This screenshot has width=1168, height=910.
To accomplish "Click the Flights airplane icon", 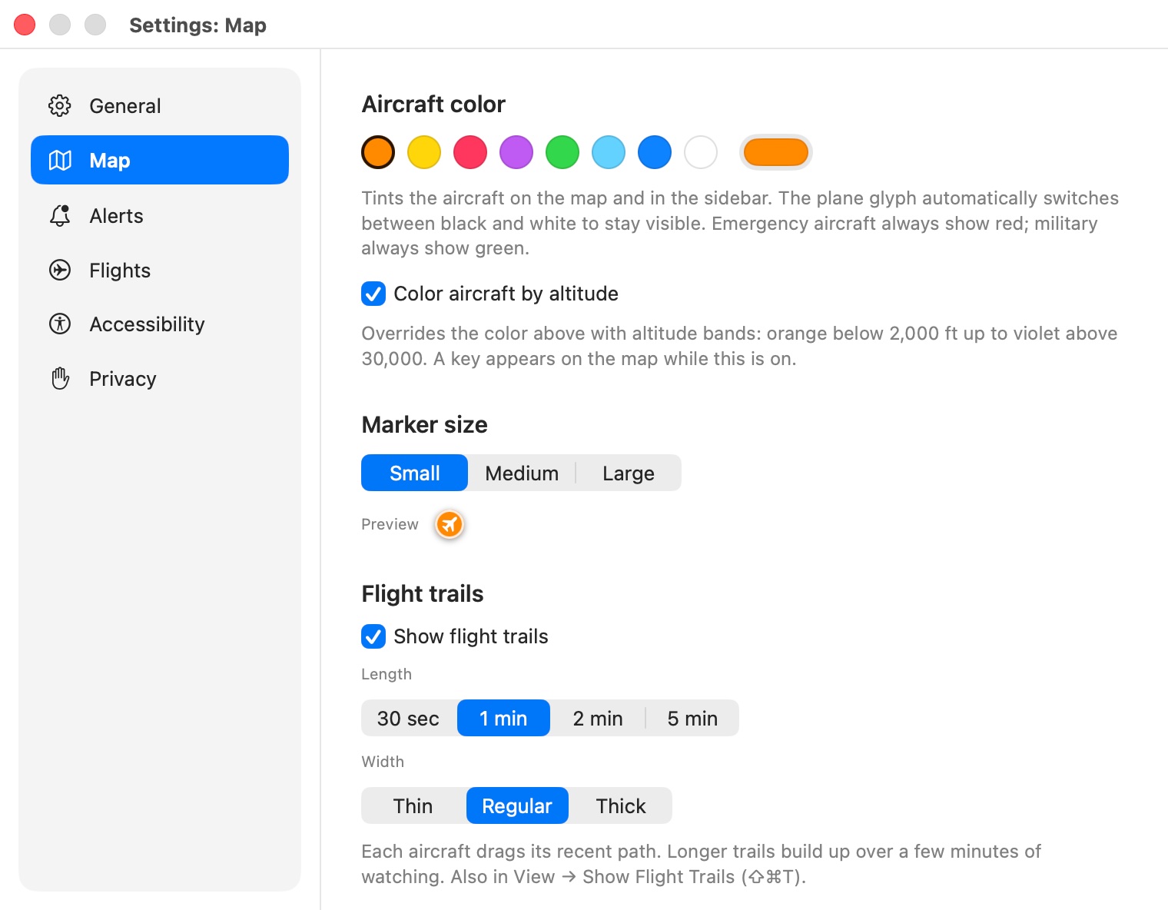I will [60, 271].
